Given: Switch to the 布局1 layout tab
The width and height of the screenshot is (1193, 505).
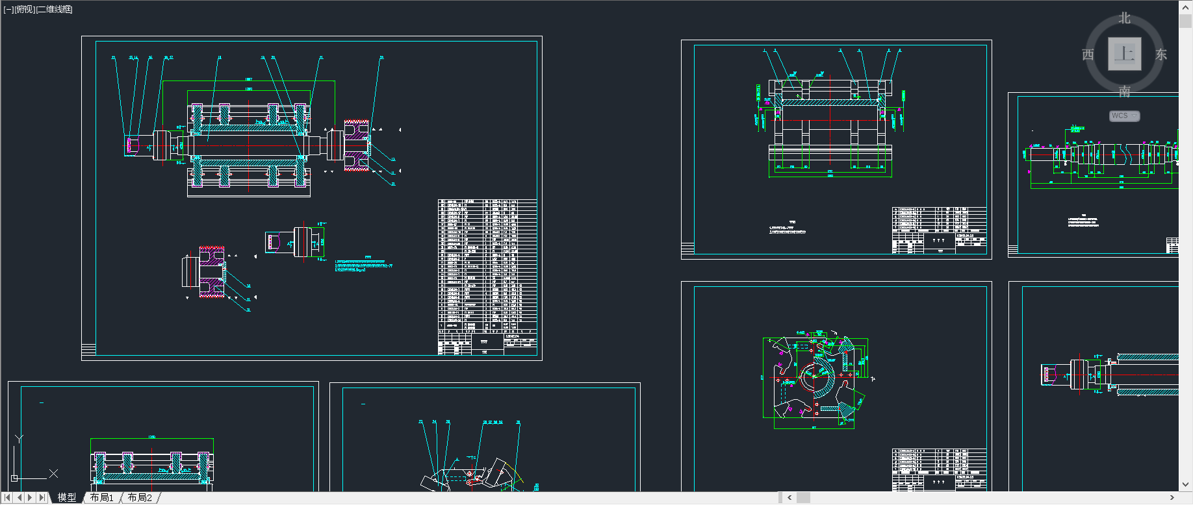Looking at the screenshot, I should point(102,498).
